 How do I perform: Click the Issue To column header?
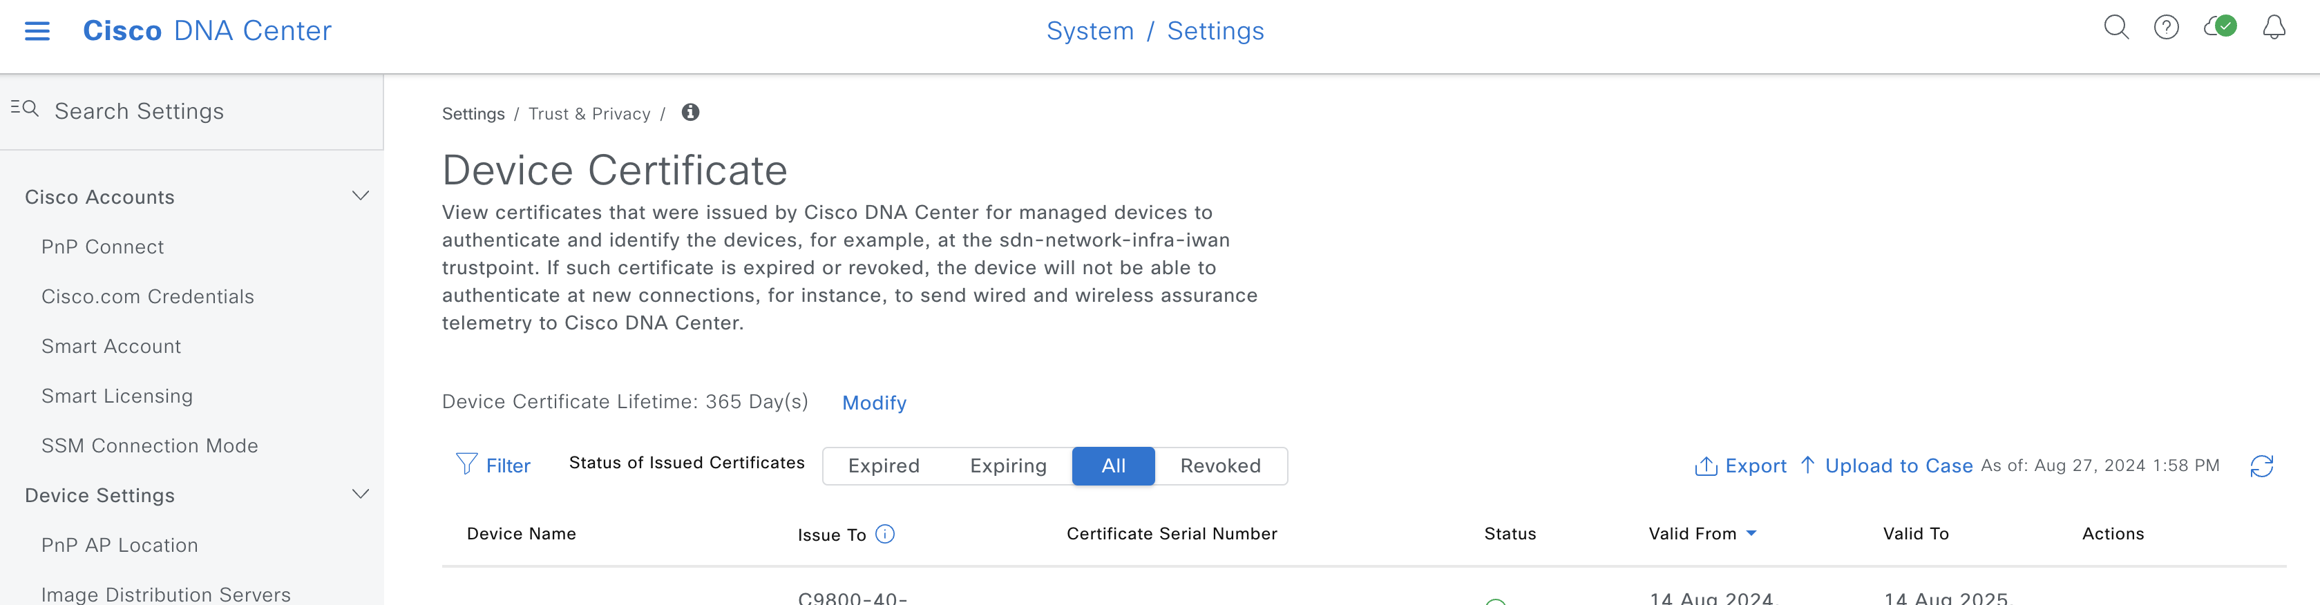(831, 535)
